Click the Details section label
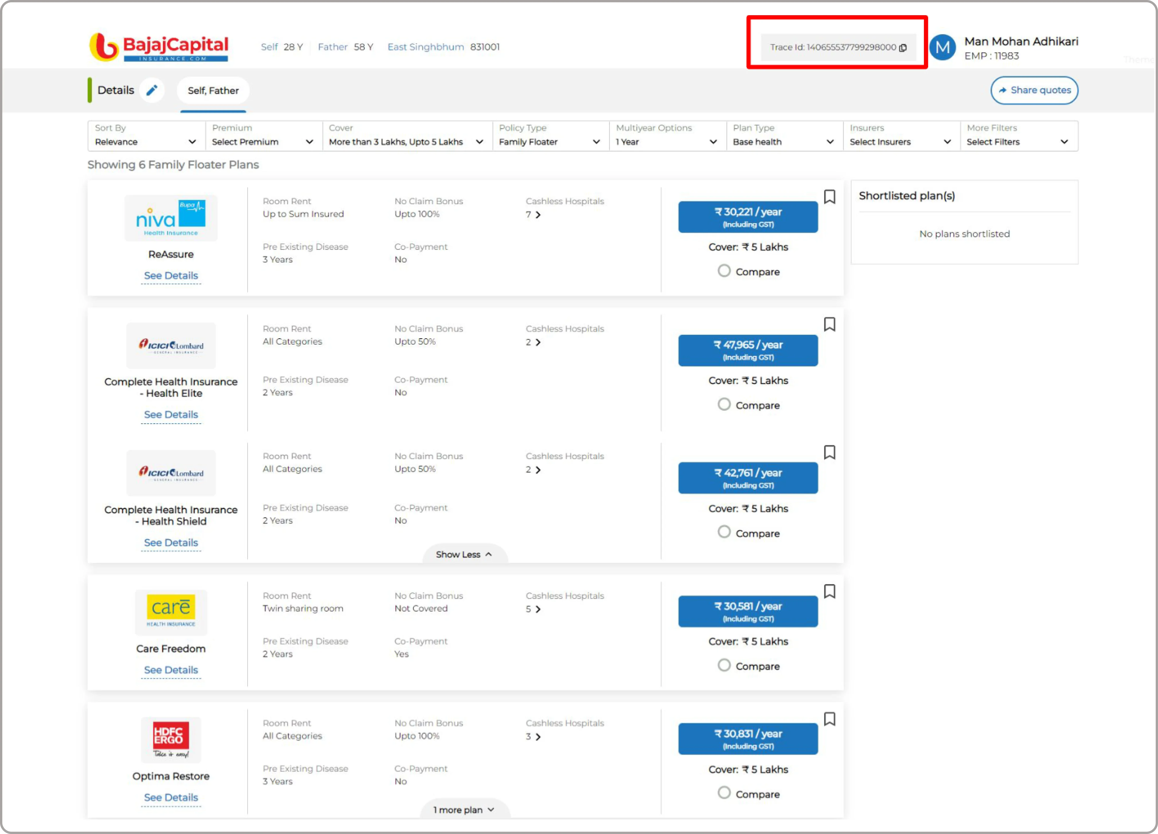This screenshot has height=834, width=1158. coord(115,90)
